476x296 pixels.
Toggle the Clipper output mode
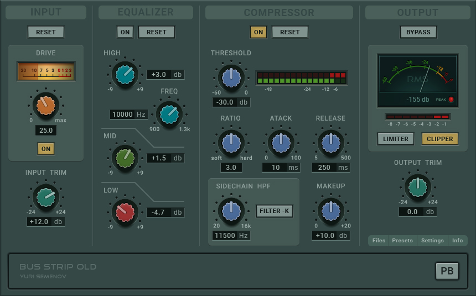click(440, 139)
